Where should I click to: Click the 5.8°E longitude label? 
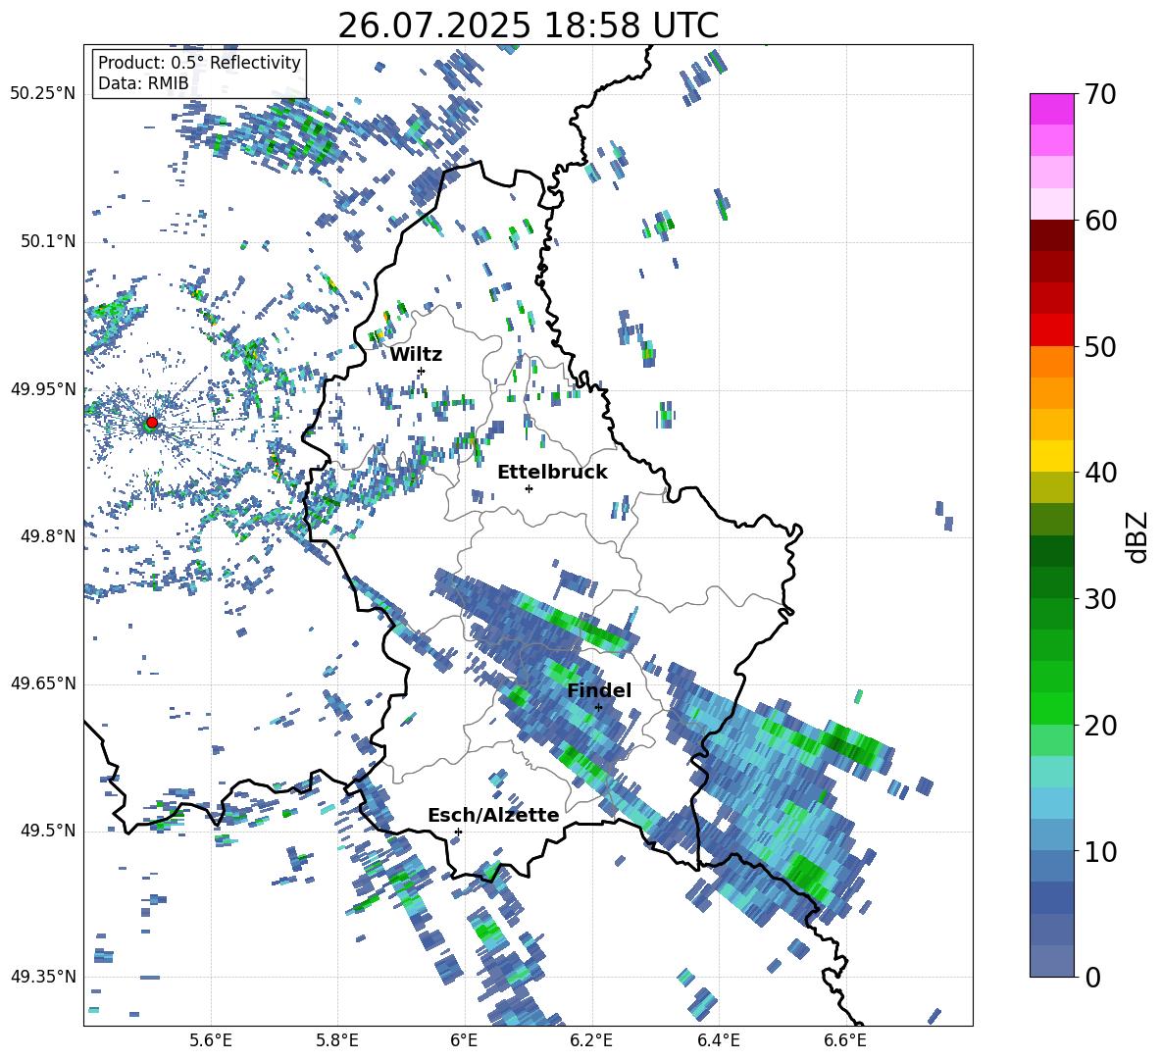[337, 1041]
